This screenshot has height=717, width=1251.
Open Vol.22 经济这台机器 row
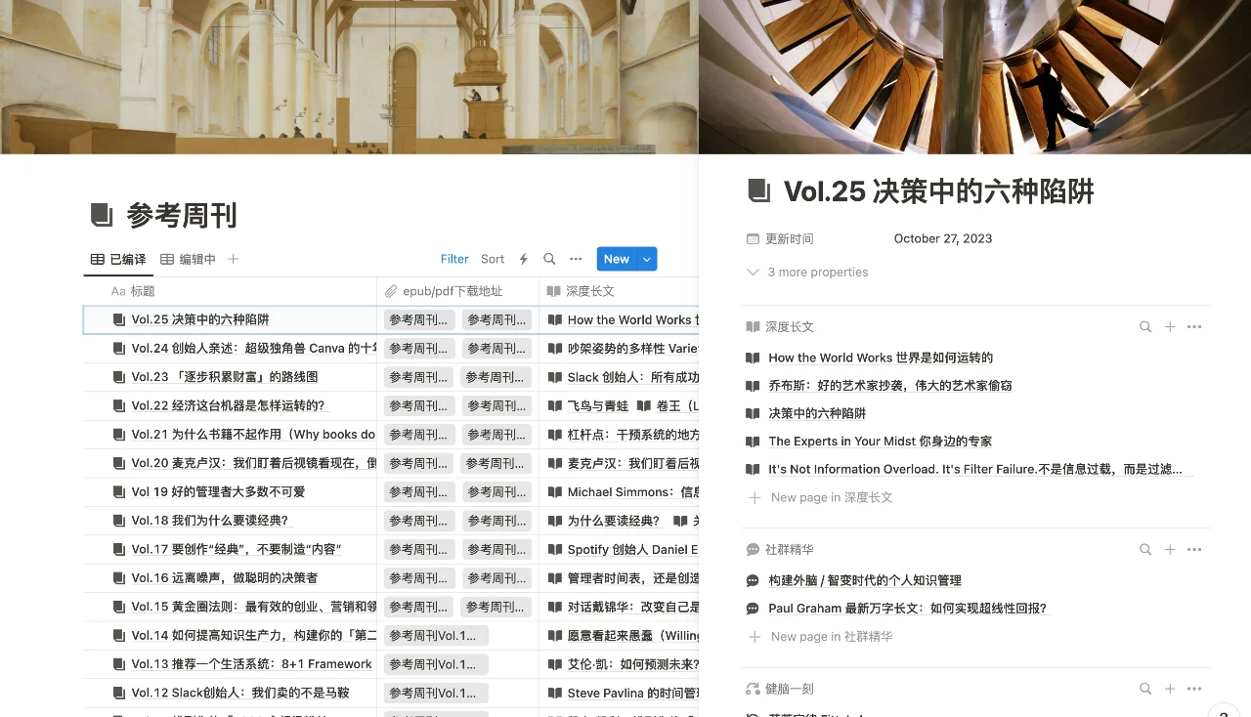[x=228, y=405]
